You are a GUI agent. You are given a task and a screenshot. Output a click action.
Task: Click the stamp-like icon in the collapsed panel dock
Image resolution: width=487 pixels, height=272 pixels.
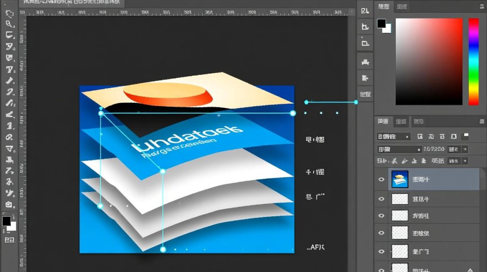[365, 62]
